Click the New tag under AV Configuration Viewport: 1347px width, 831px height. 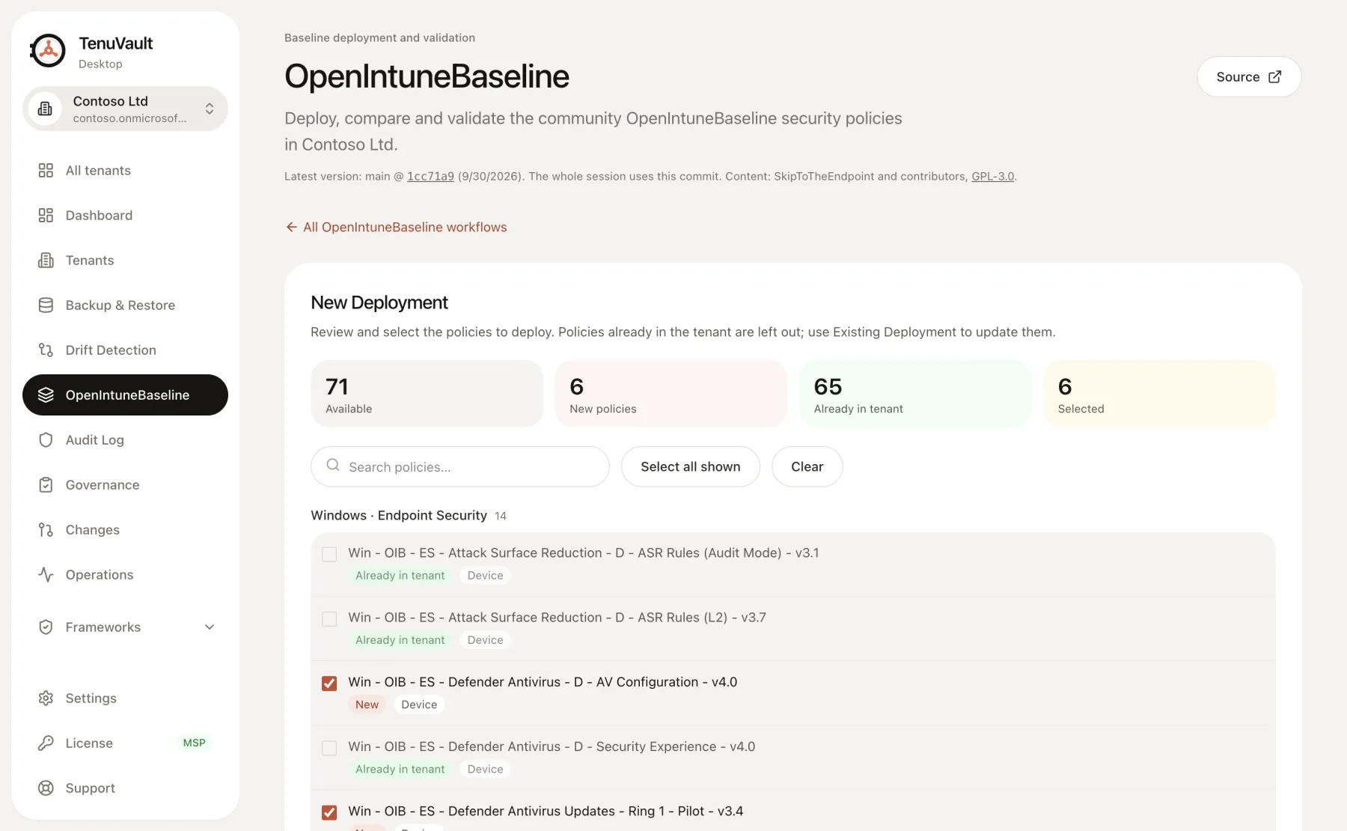[367, 704]
